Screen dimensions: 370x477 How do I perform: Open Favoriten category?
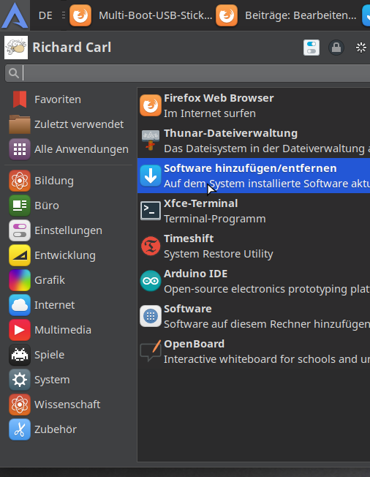tap(69, 99)
